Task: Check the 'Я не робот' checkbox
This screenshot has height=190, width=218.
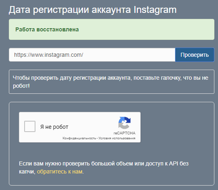Action: point(30,126)
